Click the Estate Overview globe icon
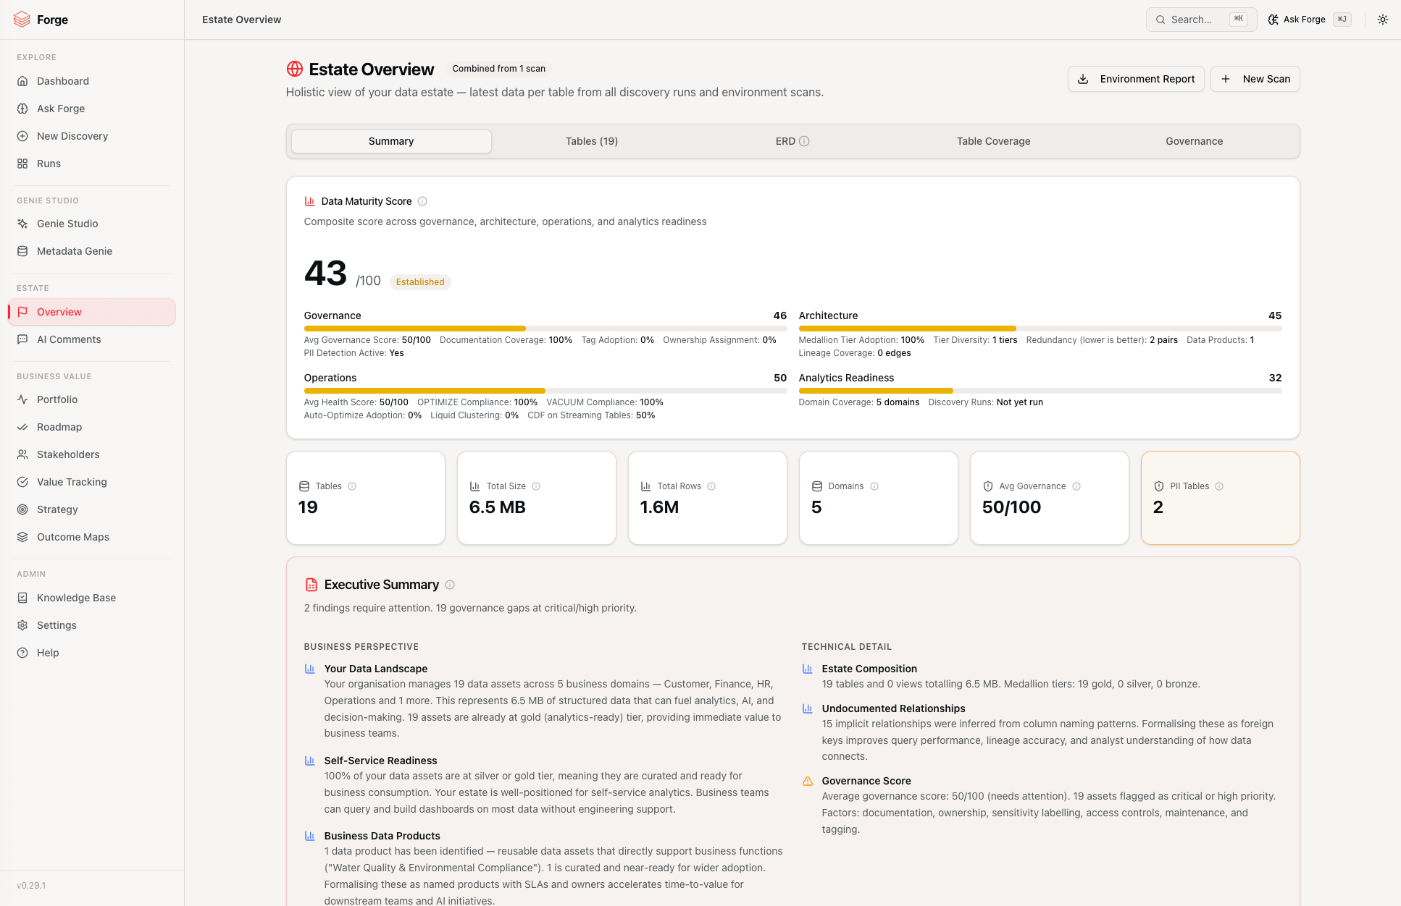1401x906 pixels. 294,69
